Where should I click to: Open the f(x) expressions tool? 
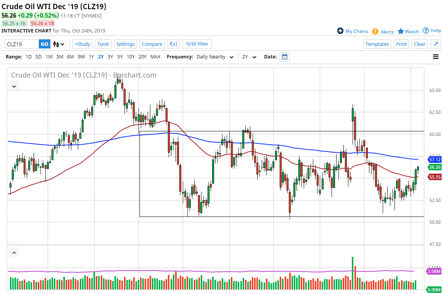(173, 44)
